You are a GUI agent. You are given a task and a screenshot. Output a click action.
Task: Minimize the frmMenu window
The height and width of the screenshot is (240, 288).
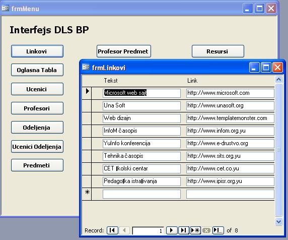coord(248,8)
